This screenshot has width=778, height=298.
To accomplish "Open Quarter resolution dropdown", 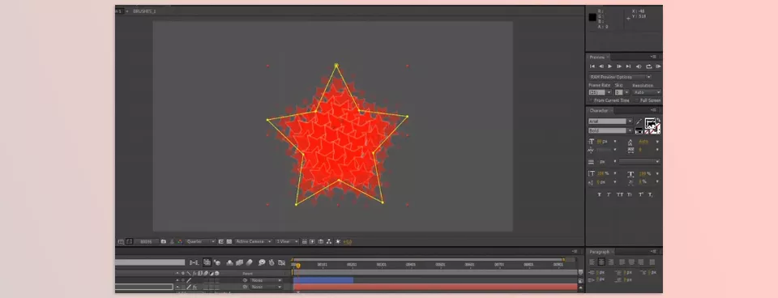I will pos(201,241).
